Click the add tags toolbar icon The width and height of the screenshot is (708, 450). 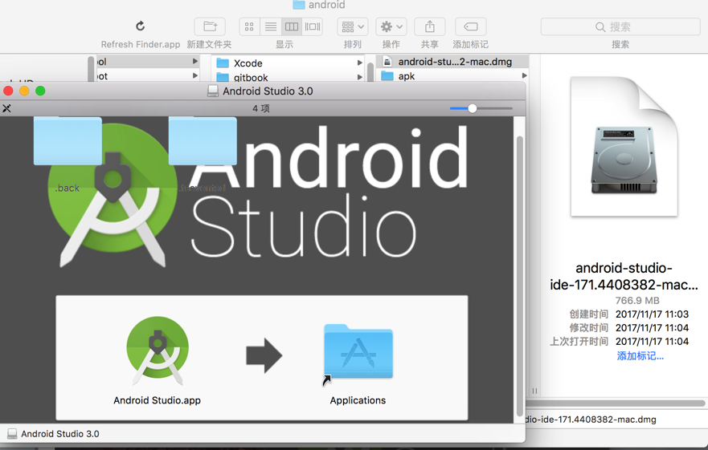(x=470, y=26)
